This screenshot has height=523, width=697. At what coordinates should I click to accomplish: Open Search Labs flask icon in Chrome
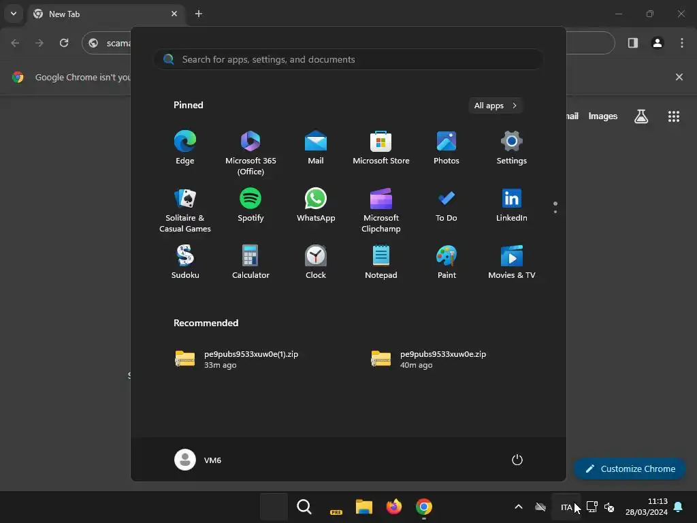(x=641, y=116)
